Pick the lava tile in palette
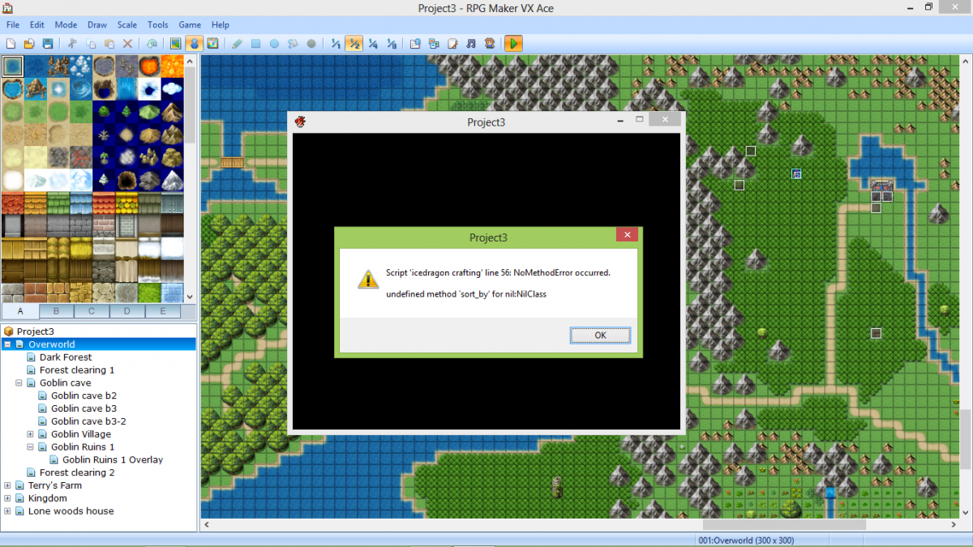Image resolution: width=973 pixels, height=547 pixels. coord(148,66)
